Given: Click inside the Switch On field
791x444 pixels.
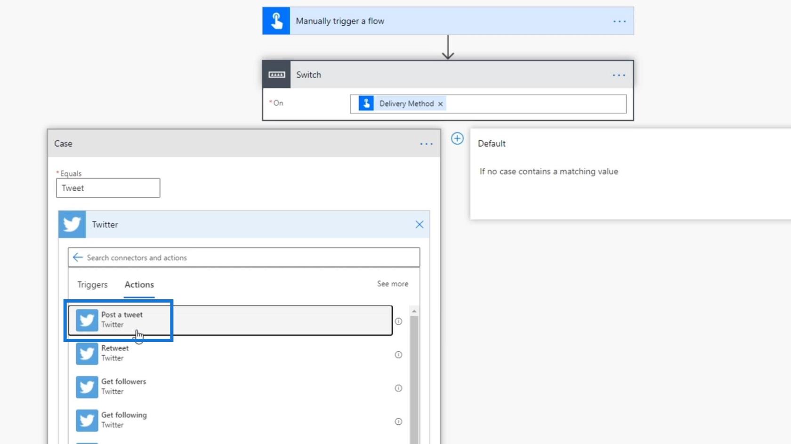Looking at the screenshot, I should pos(488,104).
